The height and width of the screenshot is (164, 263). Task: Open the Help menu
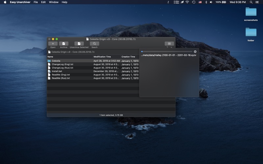[64, 2]
